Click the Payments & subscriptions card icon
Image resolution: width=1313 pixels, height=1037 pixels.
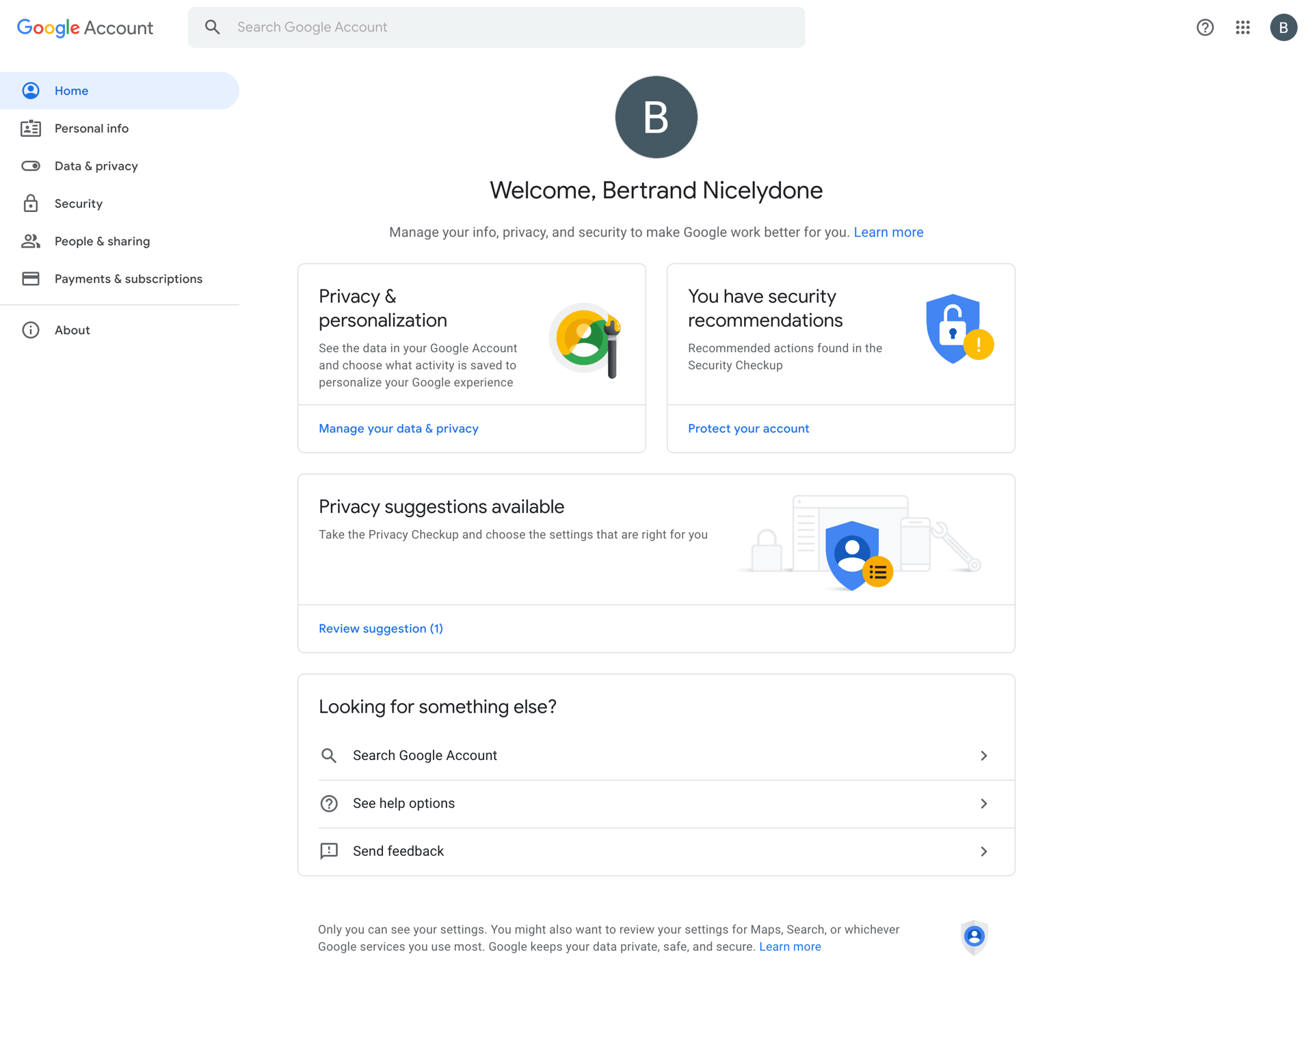31,278
